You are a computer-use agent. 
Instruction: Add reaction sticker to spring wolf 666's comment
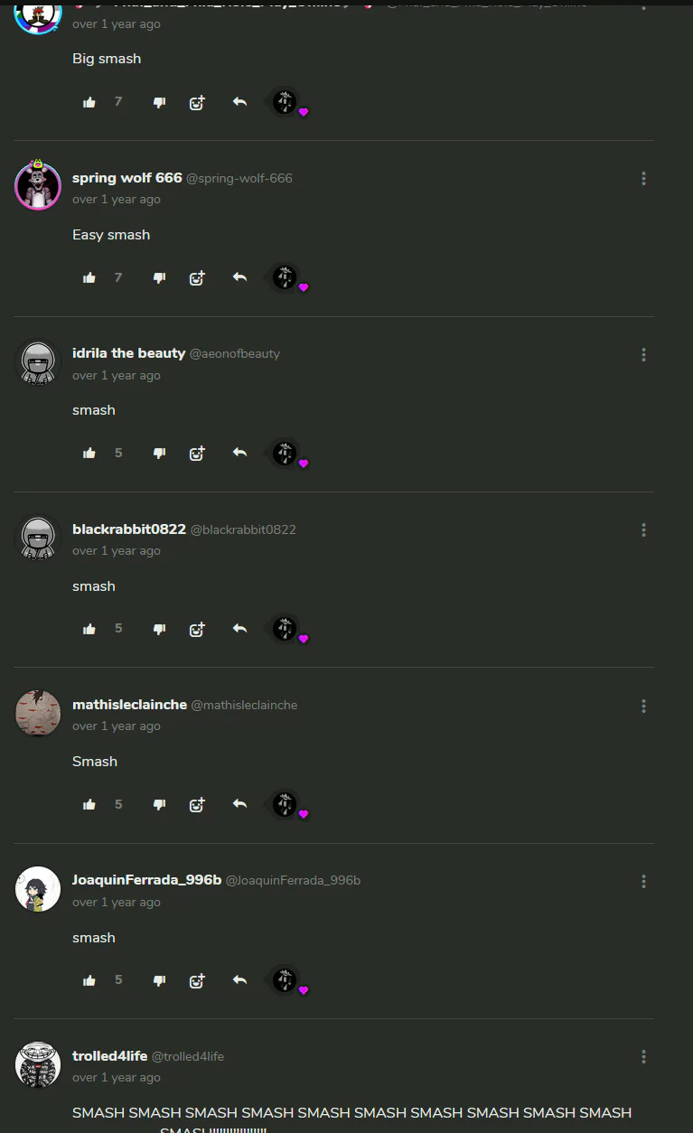(x=197, y=277)
